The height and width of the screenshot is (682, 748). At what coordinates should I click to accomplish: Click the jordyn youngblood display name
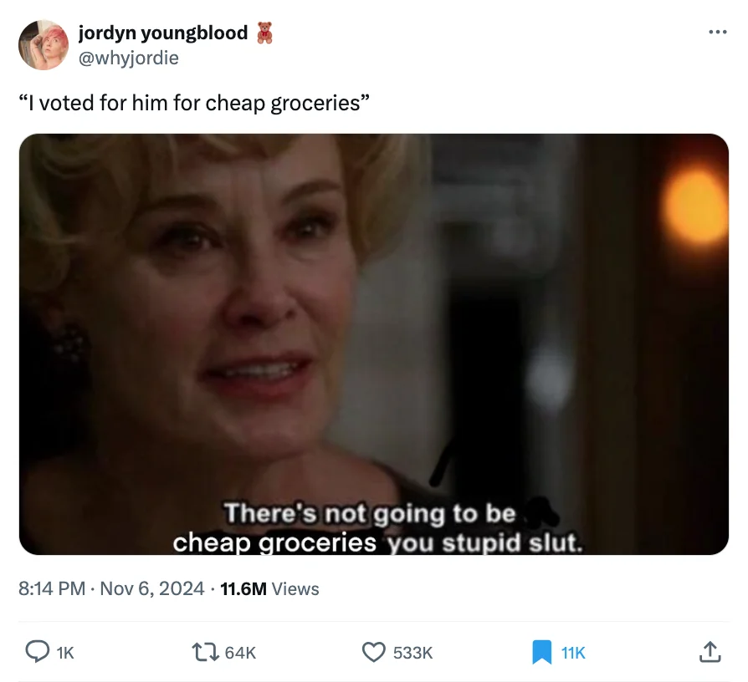coord(163,33)
